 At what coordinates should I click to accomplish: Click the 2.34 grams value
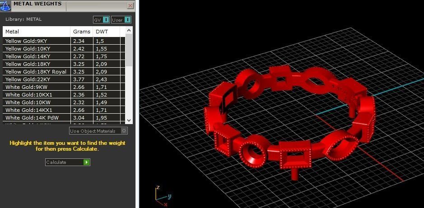click(79, 41)
